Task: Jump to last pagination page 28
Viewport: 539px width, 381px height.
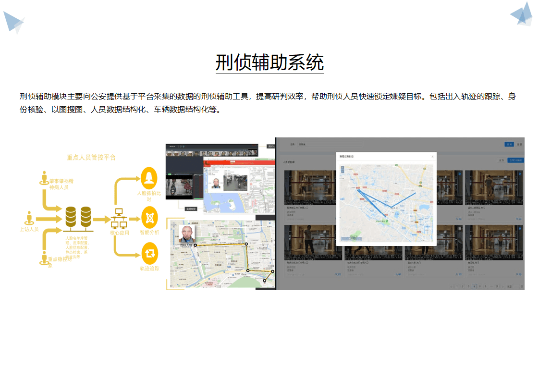Action: (497, 286)
